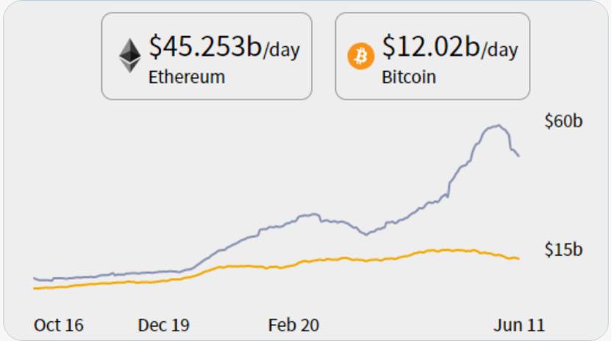The height and width of the screenshot is (341, 612).
Task: Click the $60b axis label
Action: pos(563,121)
